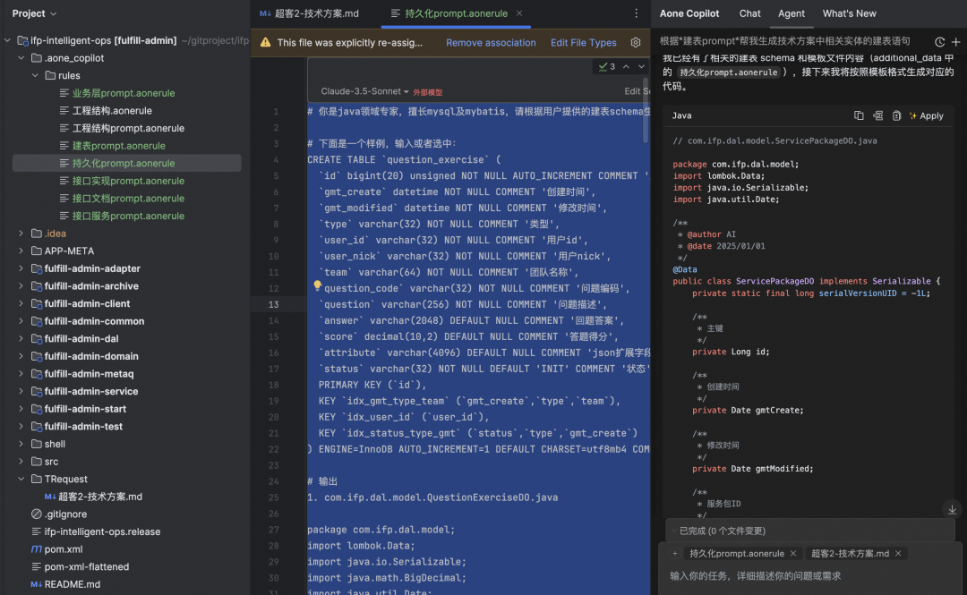Open the Claude-3.5-Sonnet model dropdown

364,91
